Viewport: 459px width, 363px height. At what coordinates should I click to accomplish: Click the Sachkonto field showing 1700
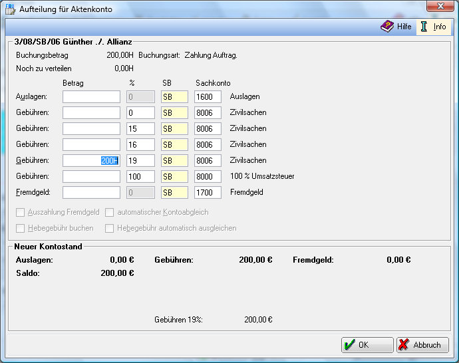(208, 192)
